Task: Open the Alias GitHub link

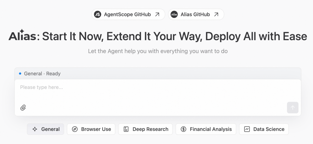Action: 195,14
